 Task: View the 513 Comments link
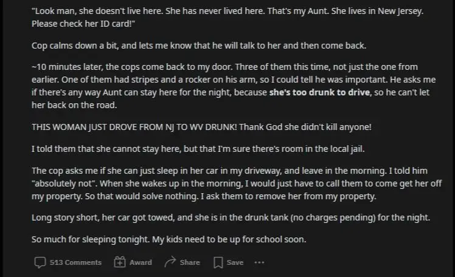pos(75,262)
